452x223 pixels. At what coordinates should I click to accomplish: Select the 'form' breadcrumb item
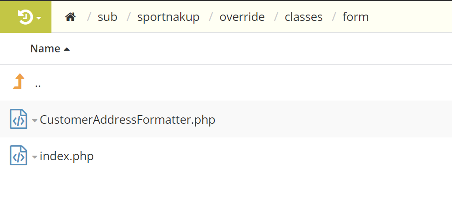pos(356,17)
